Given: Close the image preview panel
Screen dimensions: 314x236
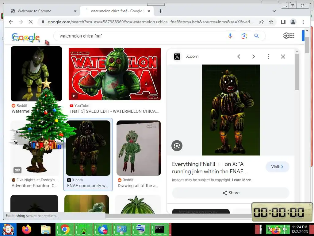Looking at the screenshot, I should pos(283,57).
